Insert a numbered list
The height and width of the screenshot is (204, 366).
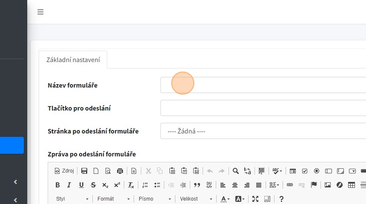(145, 185)
